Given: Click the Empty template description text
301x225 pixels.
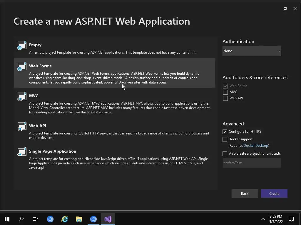Looking at the screenshot, I should [x=113, y=52].
